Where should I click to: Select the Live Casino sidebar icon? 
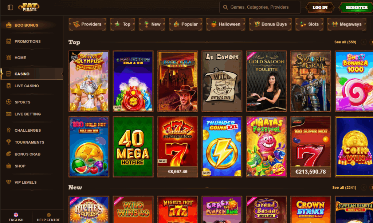pyautogui.click(x=9, y=86)
